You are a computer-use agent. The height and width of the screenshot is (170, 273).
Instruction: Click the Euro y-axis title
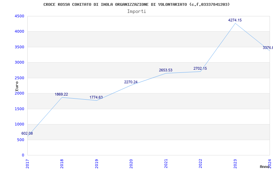(x=17, y=86)
